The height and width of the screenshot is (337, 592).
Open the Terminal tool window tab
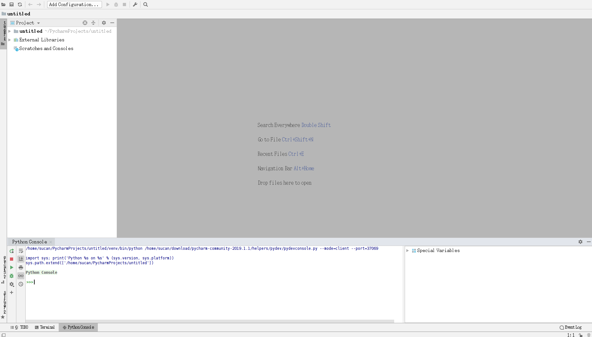45,327
